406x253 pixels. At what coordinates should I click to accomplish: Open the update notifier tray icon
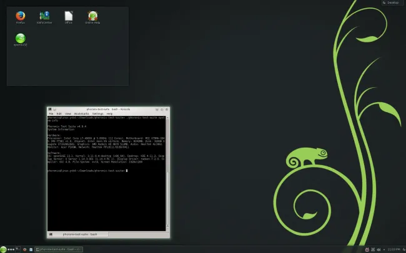(x=367, y=249)
